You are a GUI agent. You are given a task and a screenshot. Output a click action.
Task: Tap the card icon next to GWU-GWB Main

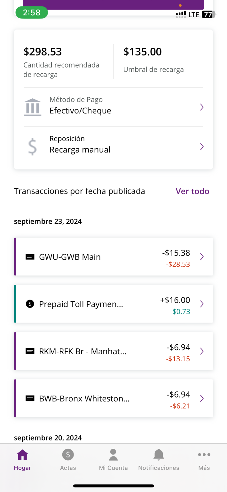[30, 257]
